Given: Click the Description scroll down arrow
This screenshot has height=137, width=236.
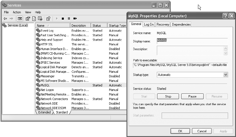Looking at the screenshot, I should pyautogui.click(x=226, y=53).
